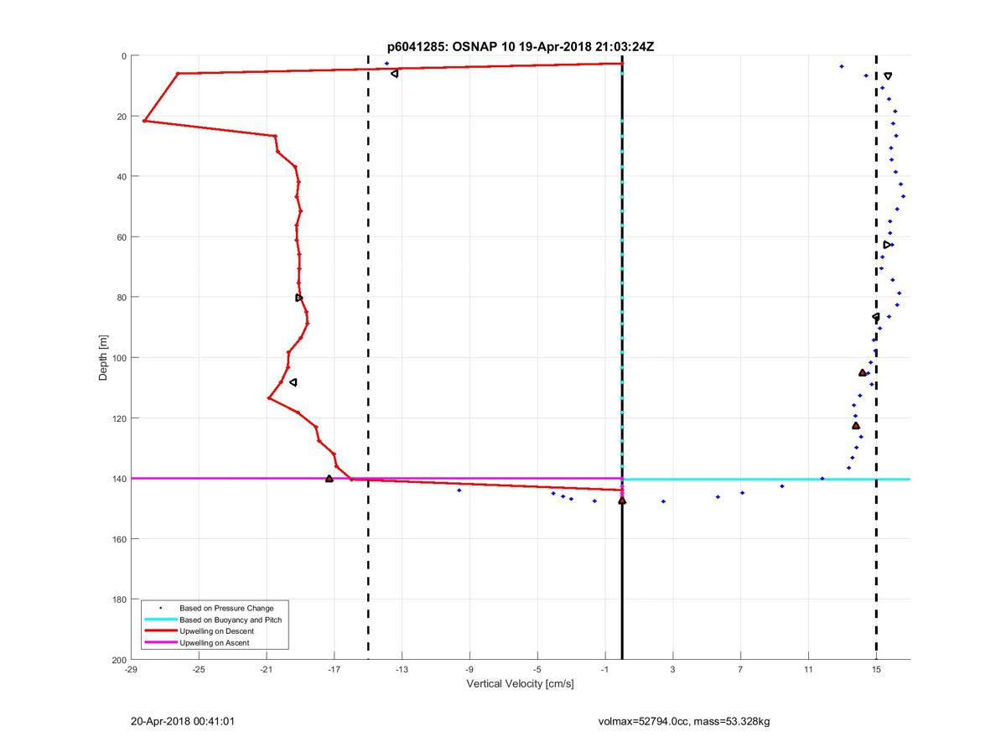
Task: Click x-axis tick label '-29'
Action: 131,670
